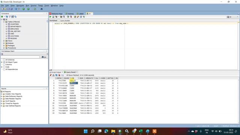This screenshot has width=240, height=135.
Task: Sort by the SAL column header
Action: pyautogui.click(x=97, y=78)
